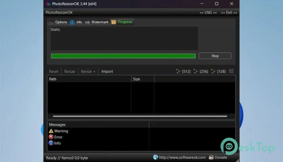The width and height of the screenshot is (283, 162).
Task: Click the [128] preset icon
Action: point(213,71)
